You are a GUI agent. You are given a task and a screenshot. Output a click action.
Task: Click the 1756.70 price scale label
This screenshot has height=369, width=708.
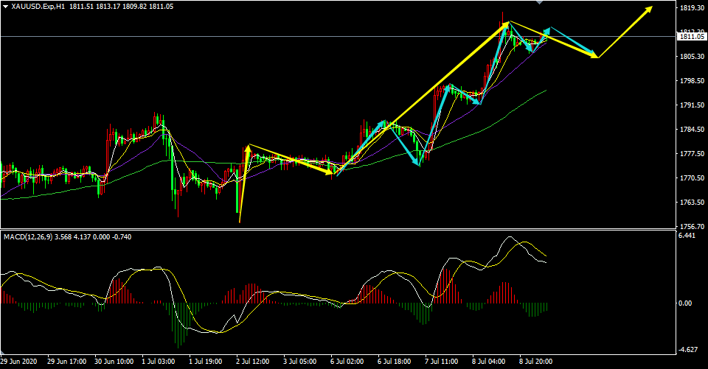click(693, 226)
